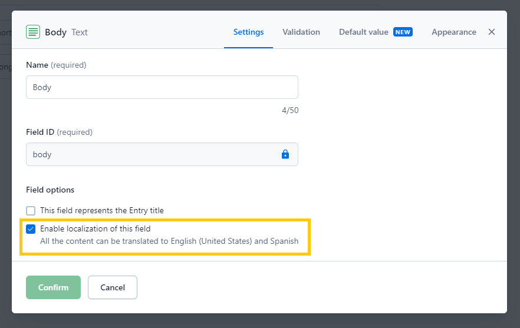The width and height of the screenshot is (520, 328).
Task: Click the Name input field
Action: pyautogui.click(x=162, y=87)
